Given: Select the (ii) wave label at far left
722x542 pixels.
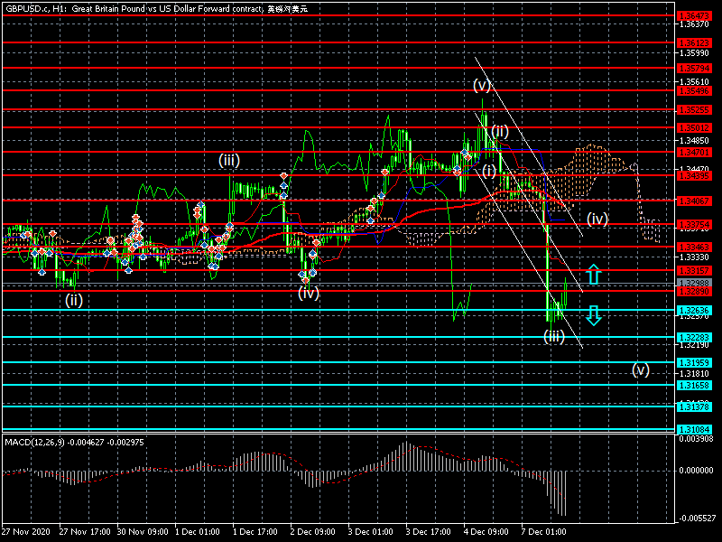Looking at the screenshot, I should 74,300.
